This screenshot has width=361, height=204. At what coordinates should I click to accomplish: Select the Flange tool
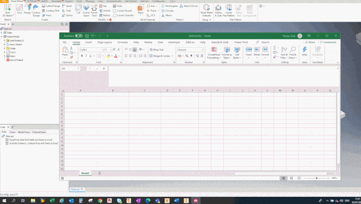tap(27, 9)
